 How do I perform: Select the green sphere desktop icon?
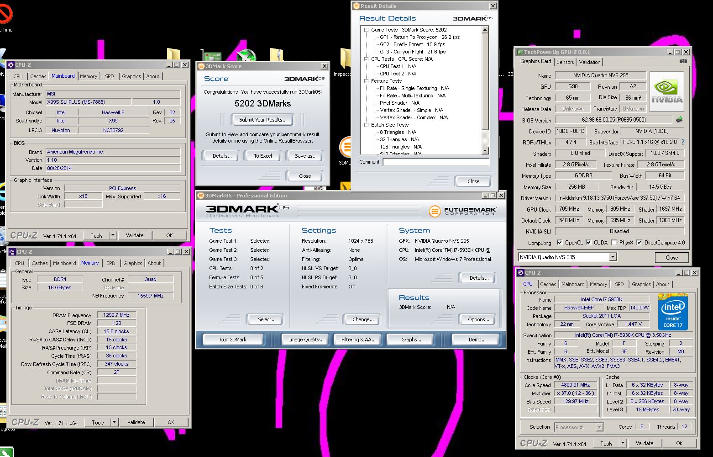point(246,56)
